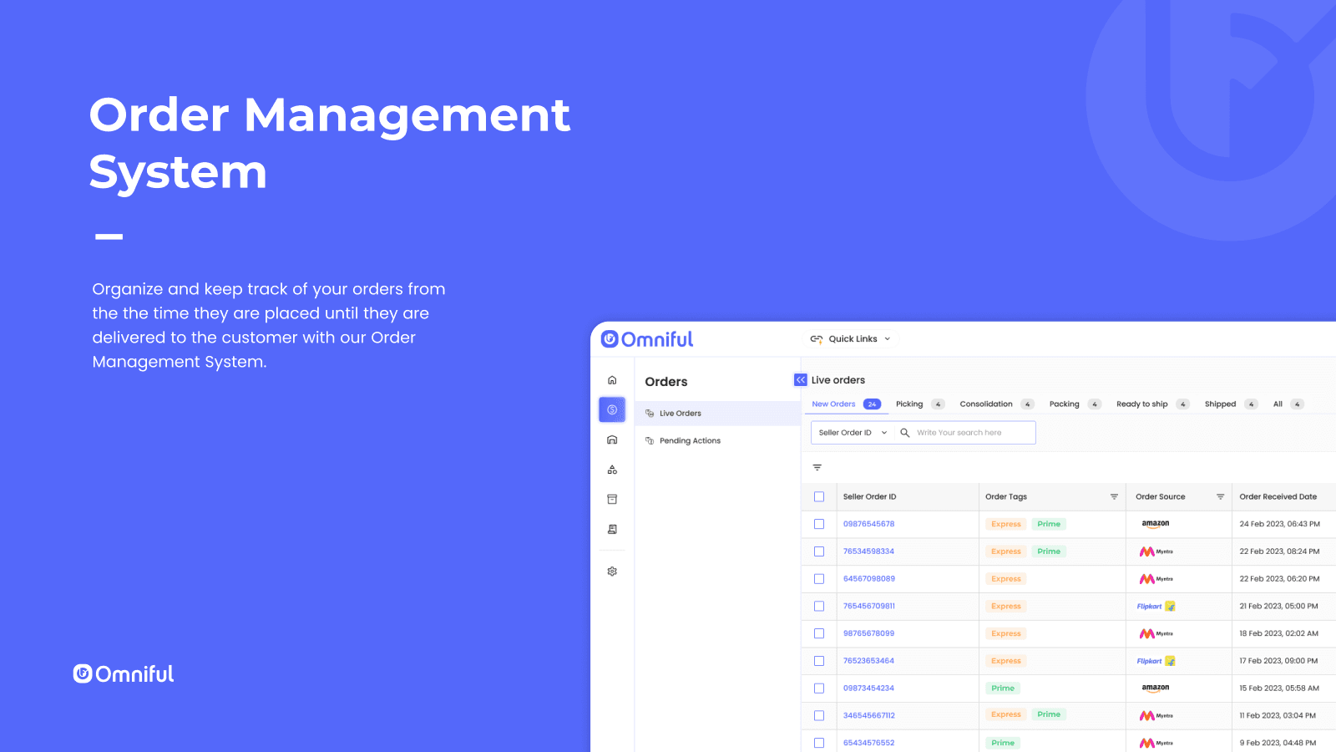
Task: Click the warehouse icon below the Orders icon
Action: click(612, 440)
